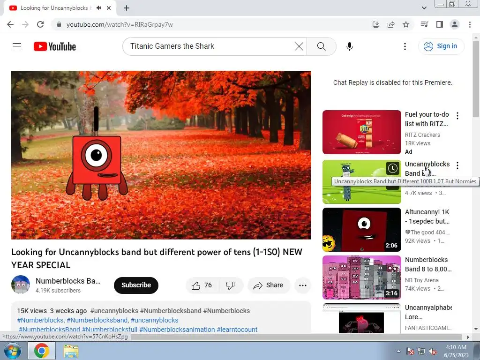
Task: Open options menu for Uncannyblocks Band video
Action: pyautogui.click(x=457, y=165)
